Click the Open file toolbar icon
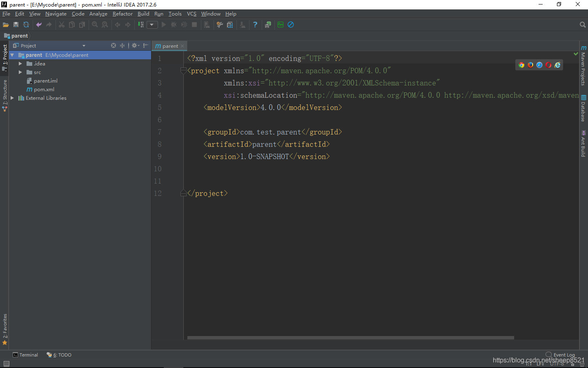This screenshot has width=588, height=368. (6, 25)
